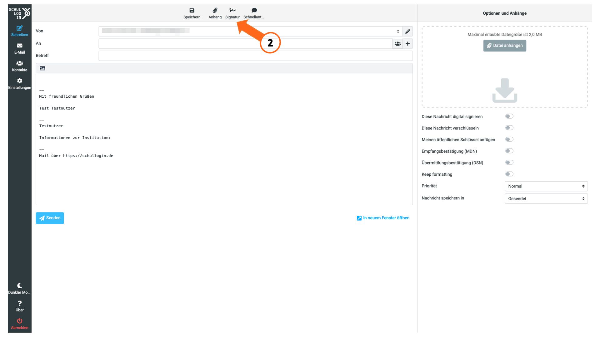Click the file drop zone download arrow
600x337 pixels.
click(x=504, y=90)
